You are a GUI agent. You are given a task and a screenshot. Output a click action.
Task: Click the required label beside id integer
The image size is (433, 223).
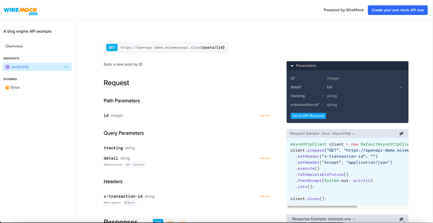point(265,115)
